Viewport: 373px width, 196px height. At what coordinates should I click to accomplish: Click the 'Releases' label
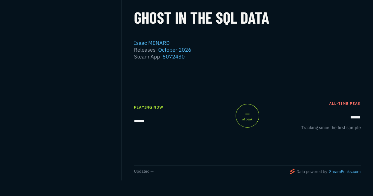(145, 50)
